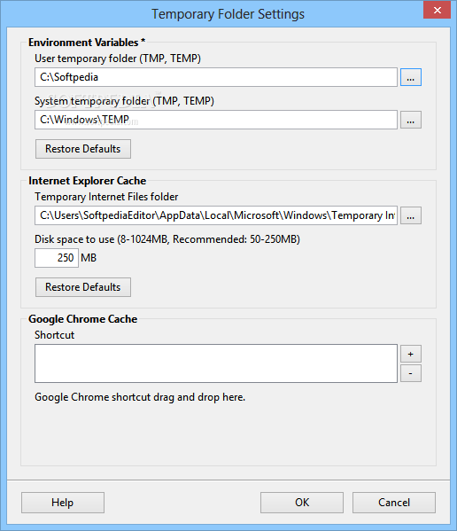Add a Google Chrome shortcut with plus button
The height and width of the screenshot is (531, 457).
411,355
